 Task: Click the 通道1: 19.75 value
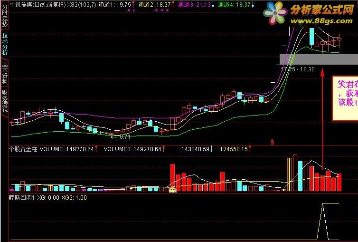click(x=115, y=4)
